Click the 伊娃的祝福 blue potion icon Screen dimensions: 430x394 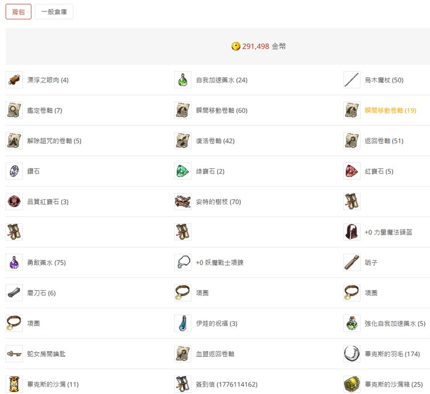pyautogui.click(x=183, y=324)
